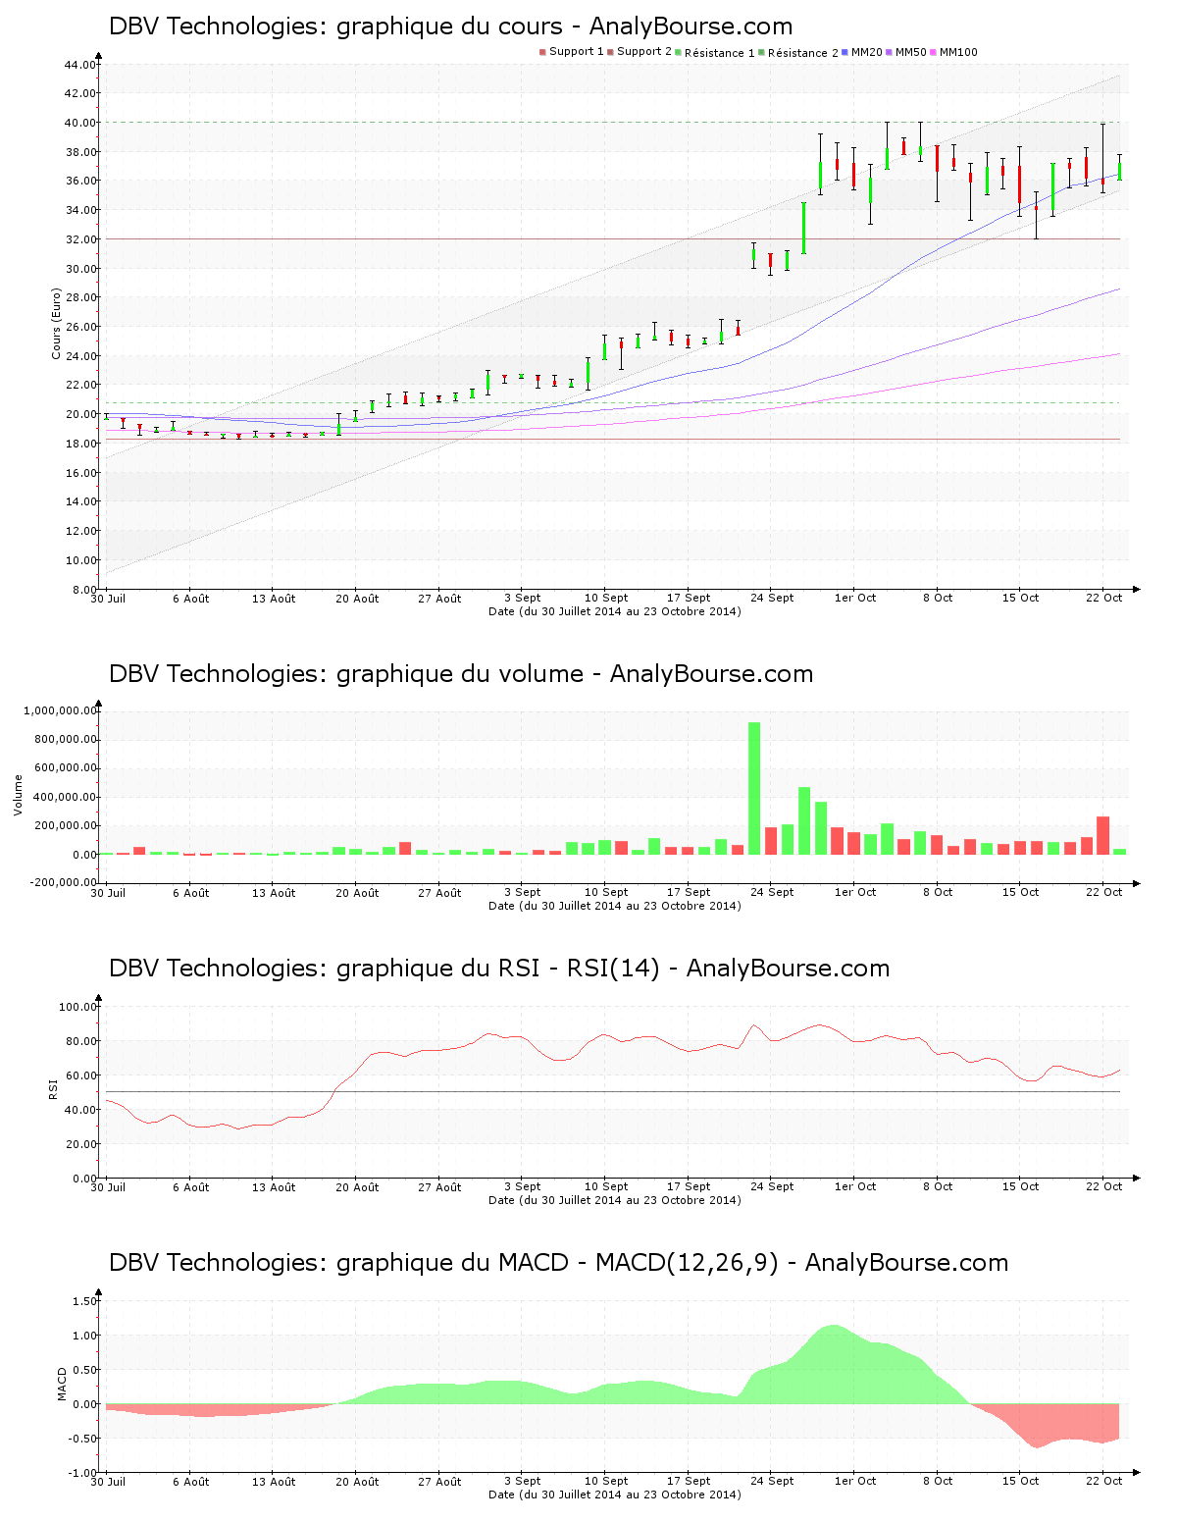The width and height of the screenshot is (1177, 1521).
Task: Select the Résistance 2 legend entry
Action: point(798,52)
